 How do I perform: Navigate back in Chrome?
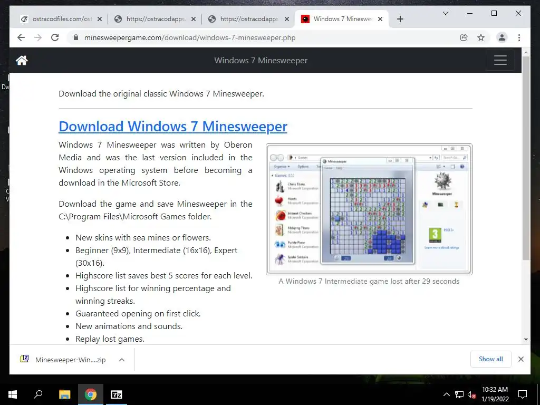pyautogui.click(x=21, y=37)
